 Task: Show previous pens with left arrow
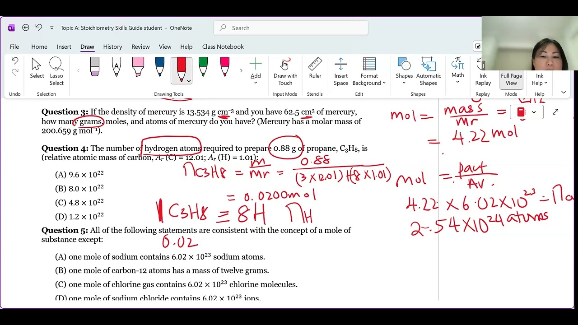click(79, 70)
